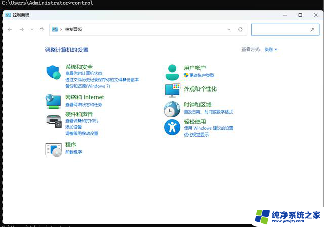Open the 网络和 Internet heading
The width and height of the screenshot is (324, 227).
pyautogui.click(x=85, y=97)
